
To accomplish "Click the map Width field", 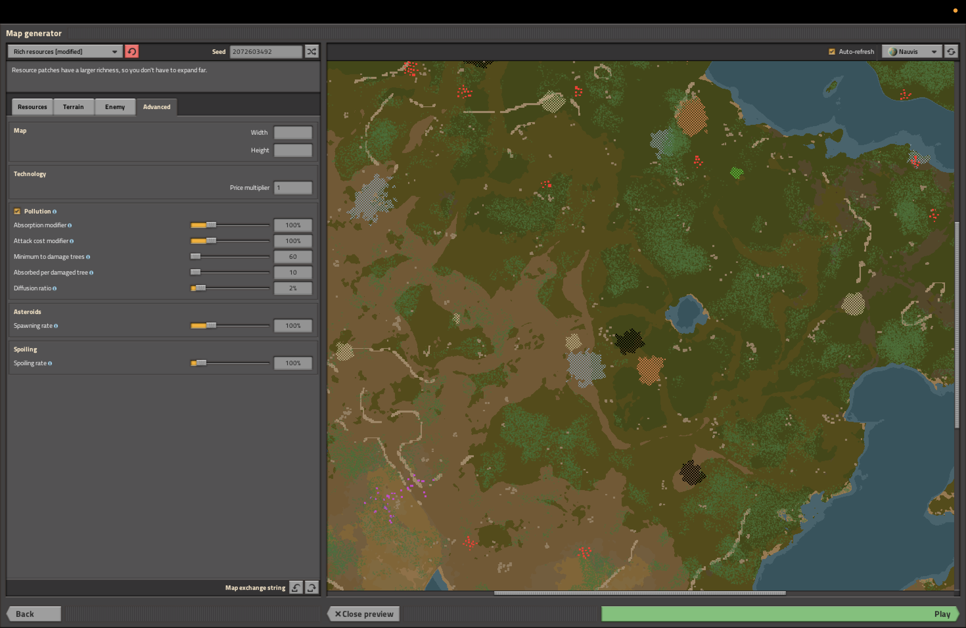I will (x=293, y=132).
